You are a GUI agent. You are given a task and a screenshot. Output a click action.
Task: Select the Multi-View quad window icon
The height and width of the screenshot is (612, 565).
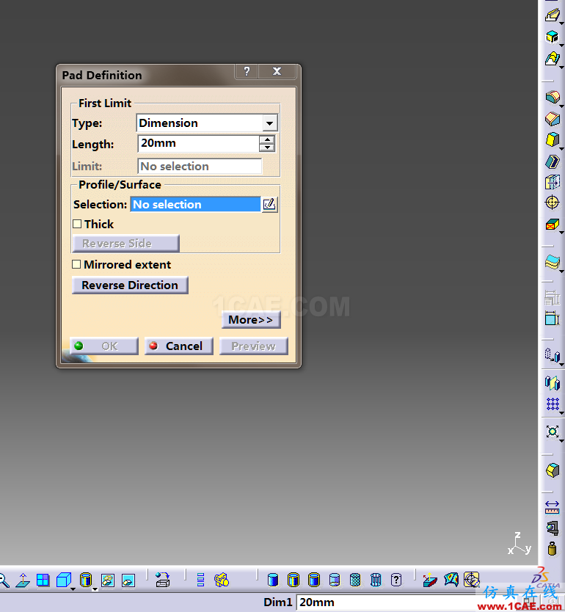click(43, 580)
